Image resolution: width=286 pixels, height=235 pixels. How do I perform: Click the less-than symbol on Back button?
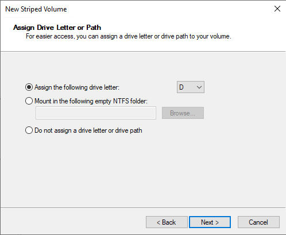tap(159, 222)
